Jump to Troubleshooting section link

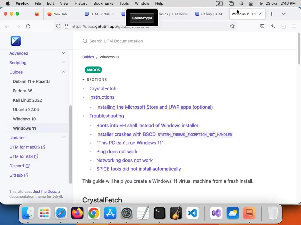(x=107, y=116)
